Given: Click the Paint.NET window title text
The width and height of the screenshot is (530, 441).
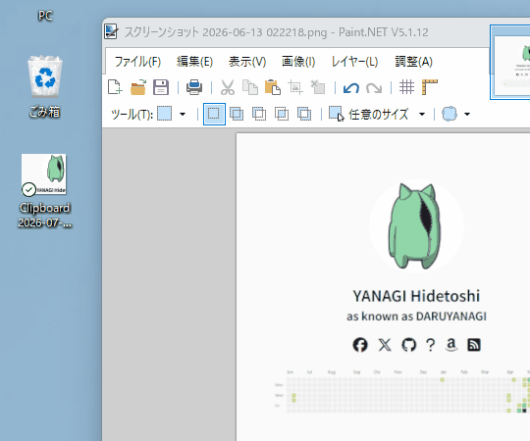Looking at the screenshot, I should click(276, 32).
